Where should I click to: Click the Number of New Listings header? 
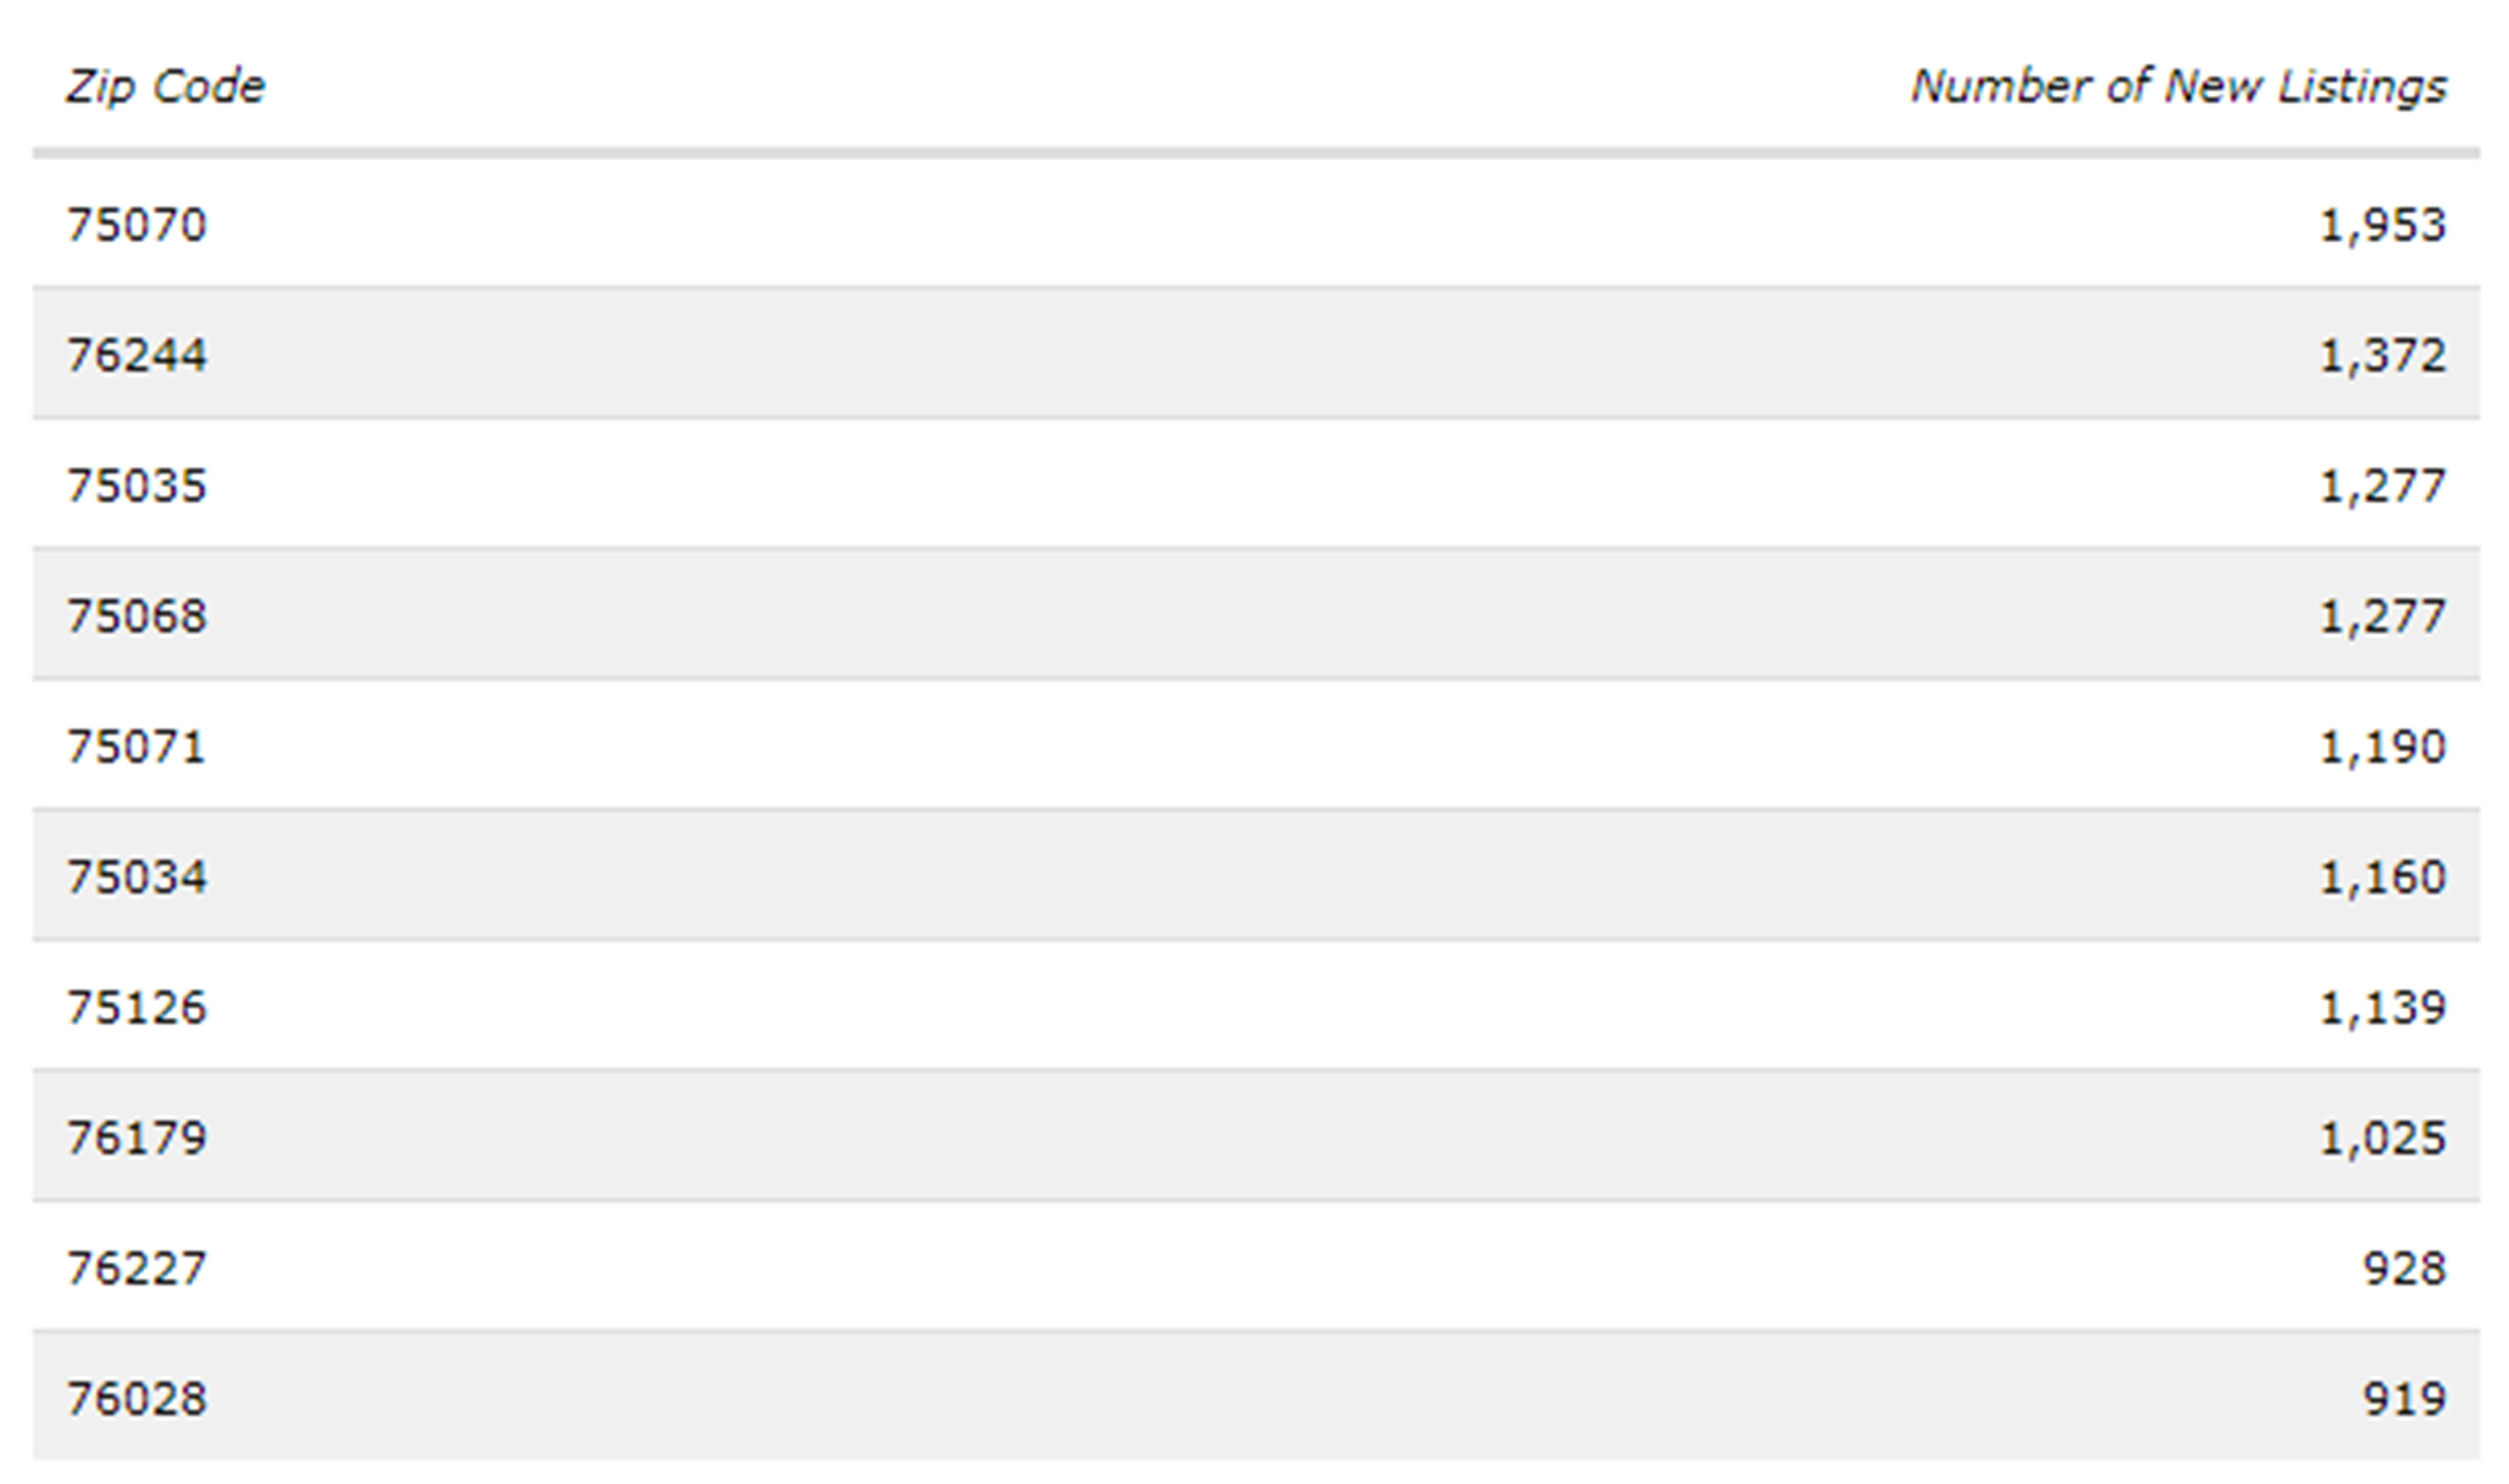point(2179,87)
